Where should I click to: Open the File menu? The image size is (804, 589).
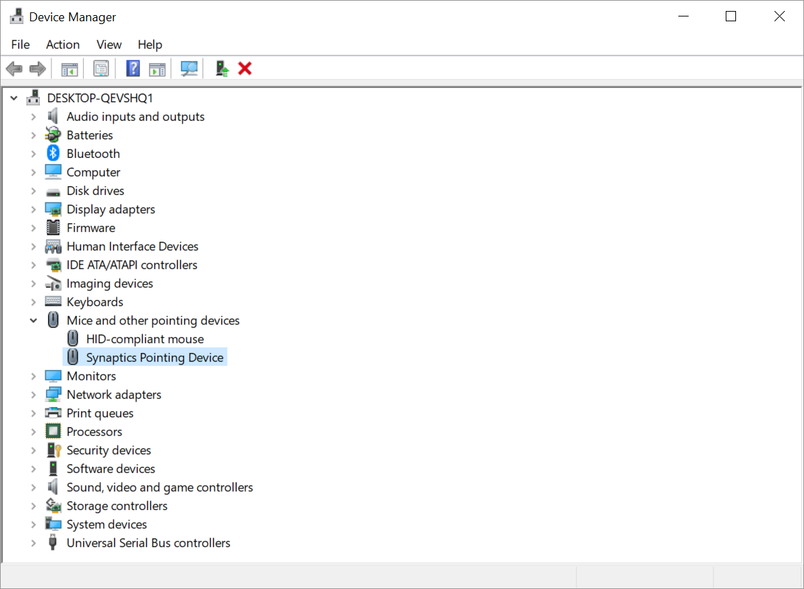pos(21,45)
